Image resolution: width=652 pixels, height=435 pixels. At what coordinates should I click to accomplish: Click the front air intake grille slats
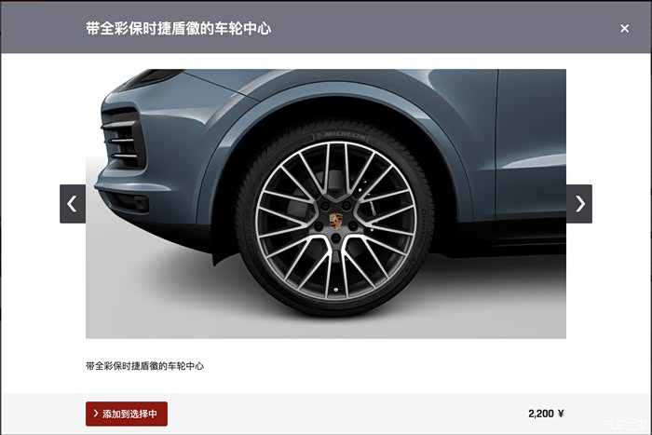tap(122, 141)
